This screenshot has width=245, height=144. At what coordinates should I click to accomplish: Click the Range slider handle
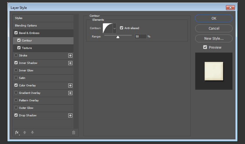point(118,37)
